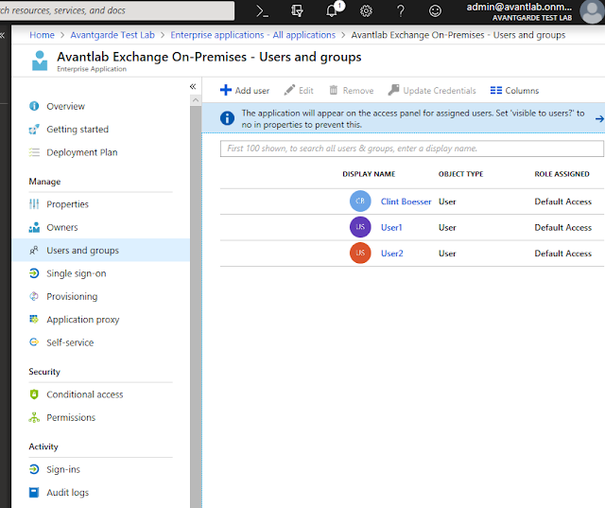
Task: Collapse the blade menu with double chevron
Action: [x=193, y=86]
